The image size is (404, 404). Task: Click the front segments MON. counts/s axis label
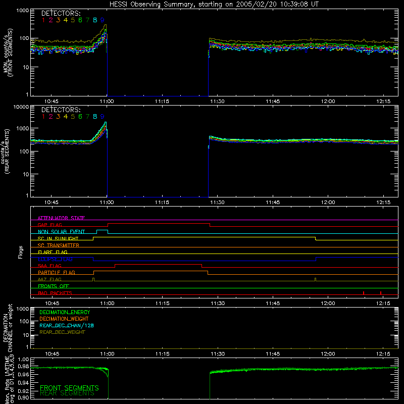pos(8,53)
